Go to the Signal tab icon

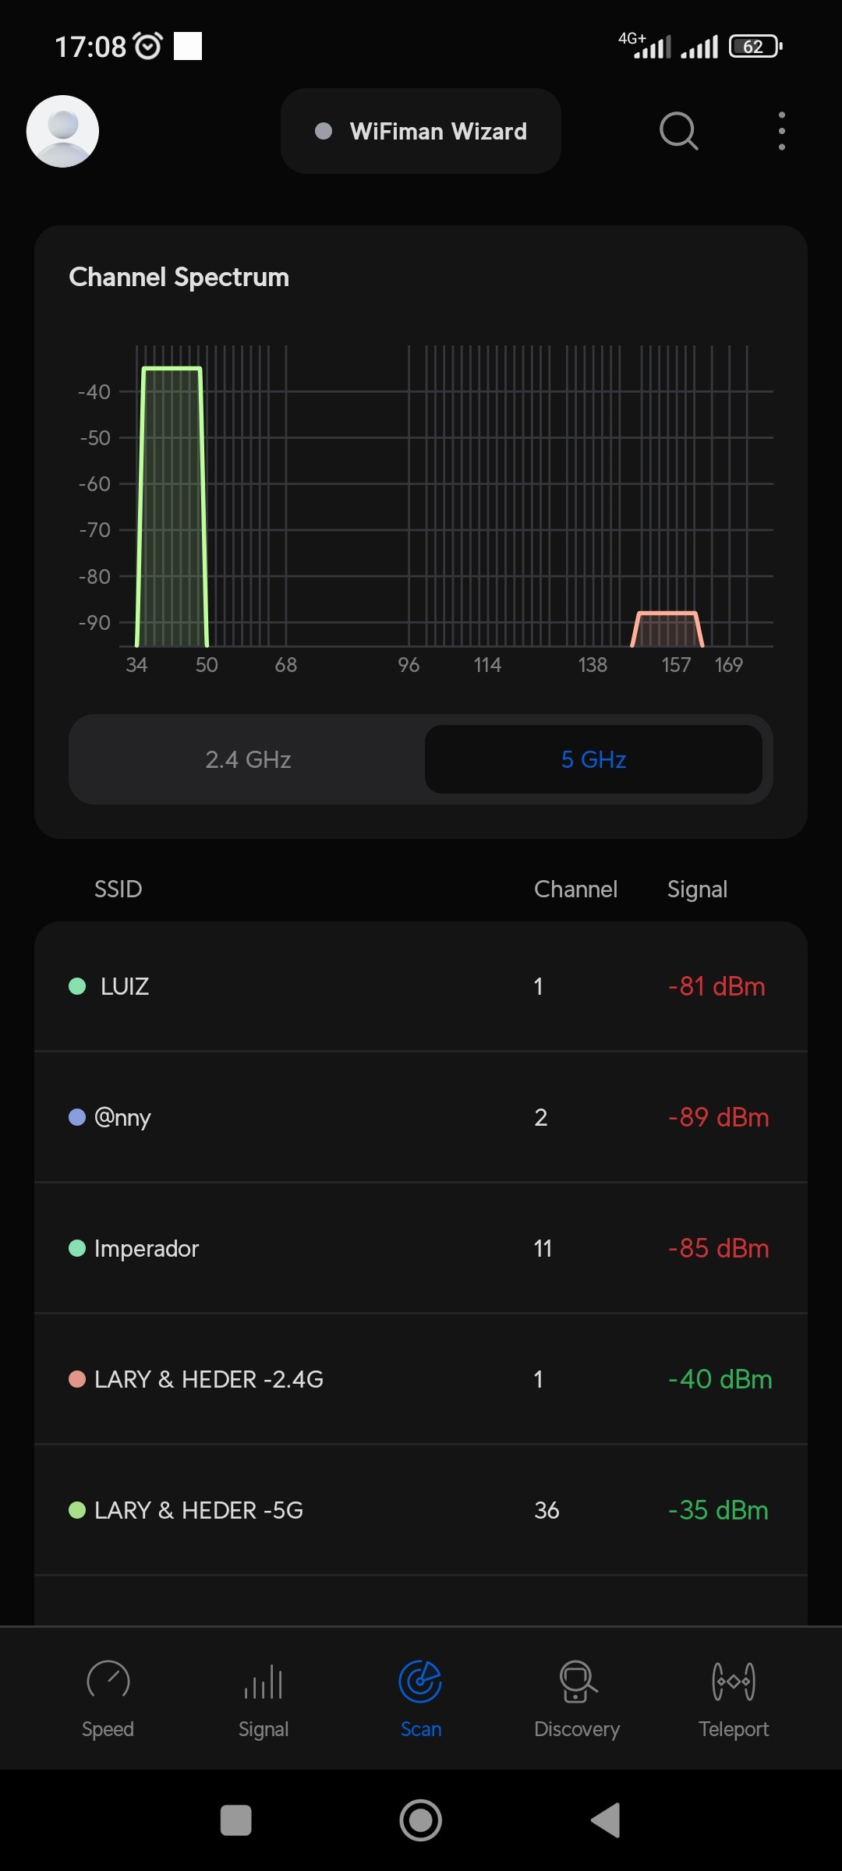pos(264,1682)
